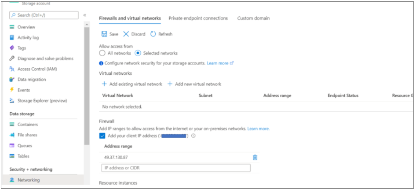416x190 pixels.
Task: Switch to Custom domain tab
Action: click(253, 18)
